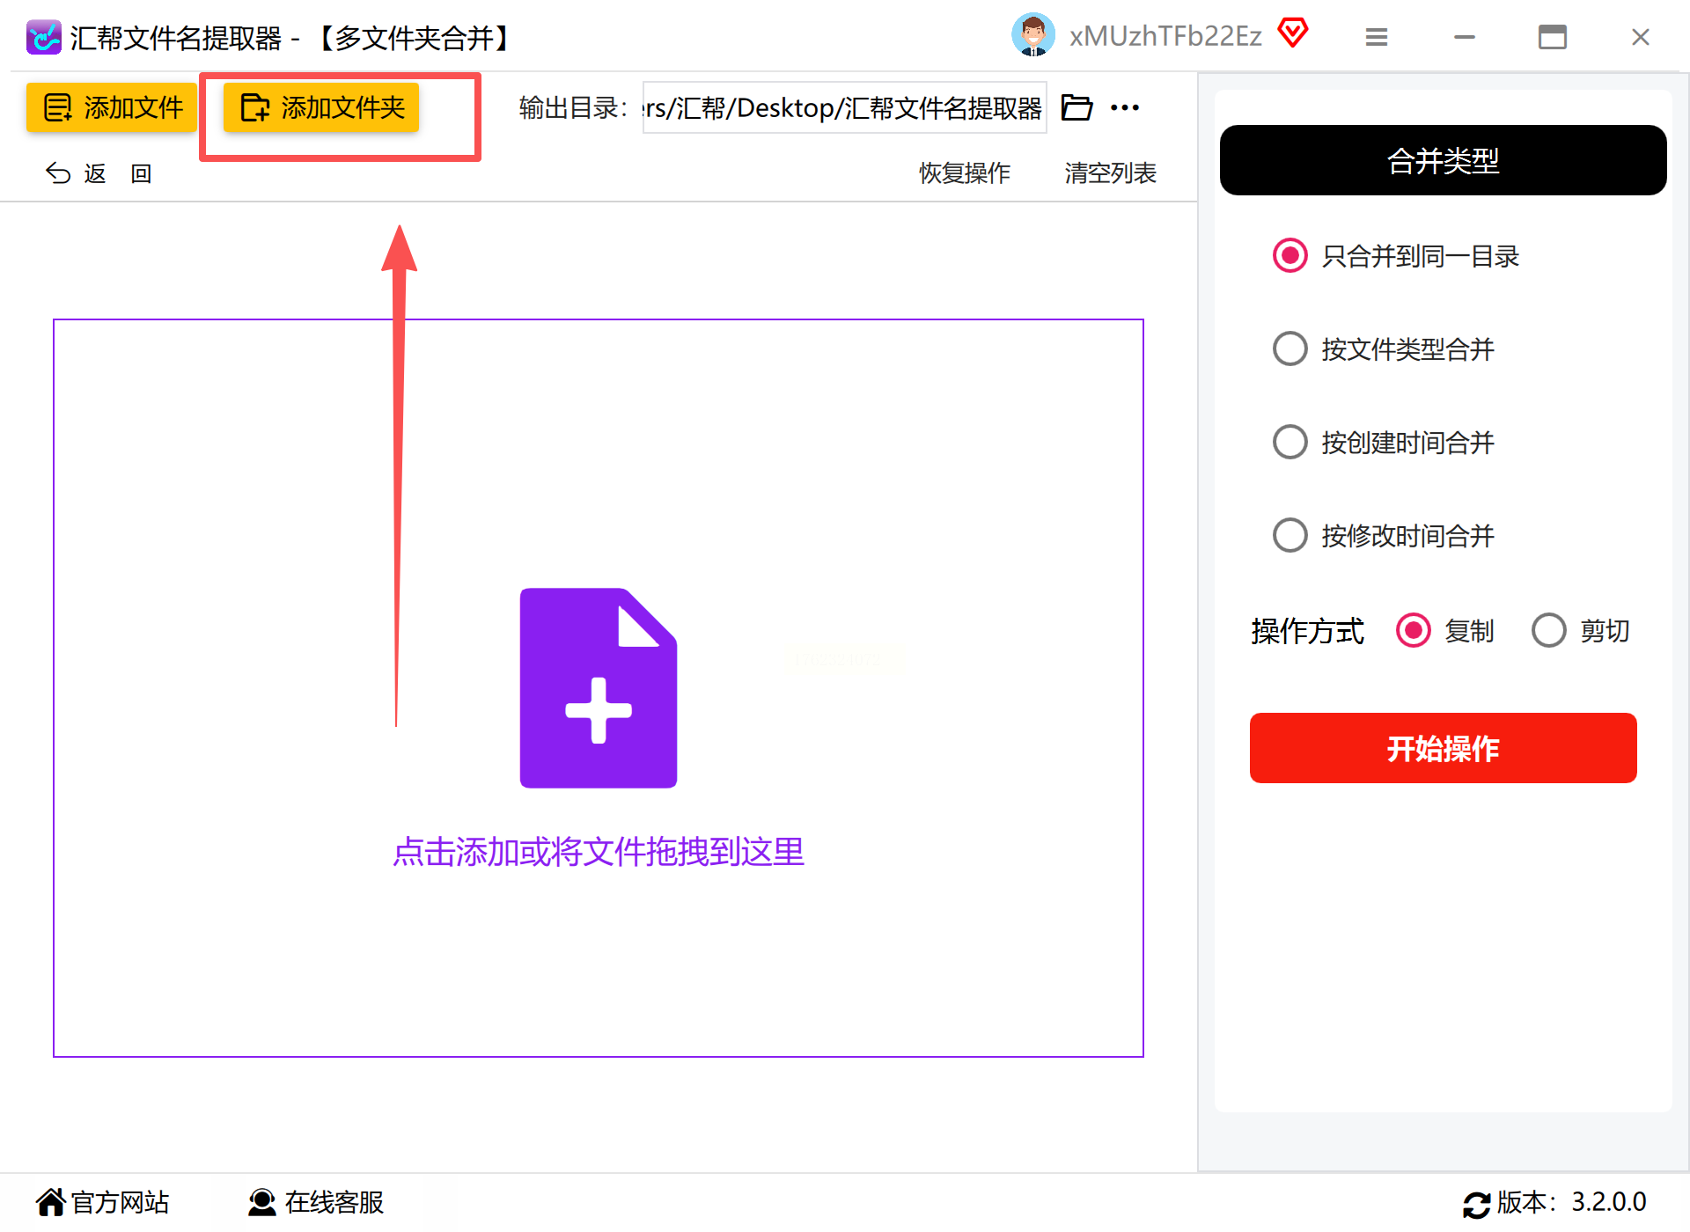Screen dimensions: 1690x1232
Task: Start the operation with red button
Action: click(1443, 748)
